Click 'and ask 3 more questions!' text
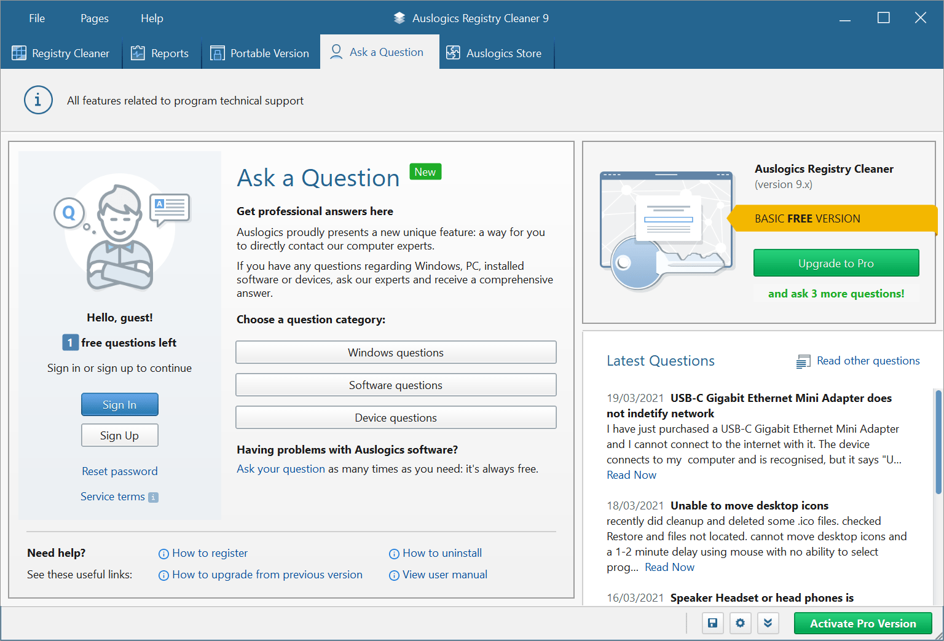The image size is (944, 641). tap(836, 293)
